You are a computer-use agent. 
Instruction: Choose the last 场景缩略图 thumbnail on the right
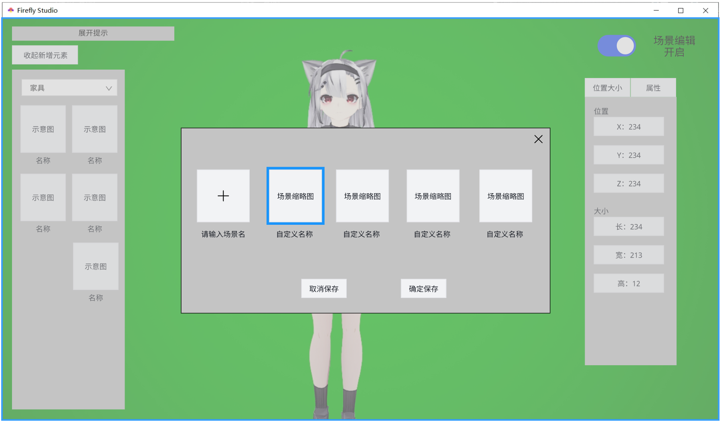[x=505, y=196]
